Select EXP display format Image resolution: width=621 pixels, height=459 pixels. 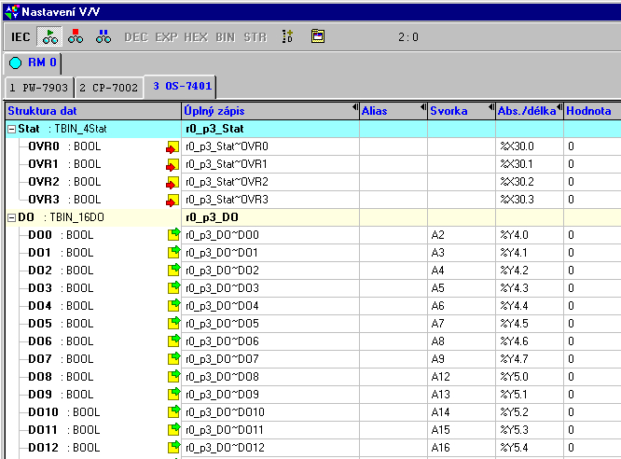[x=166, y=37]
